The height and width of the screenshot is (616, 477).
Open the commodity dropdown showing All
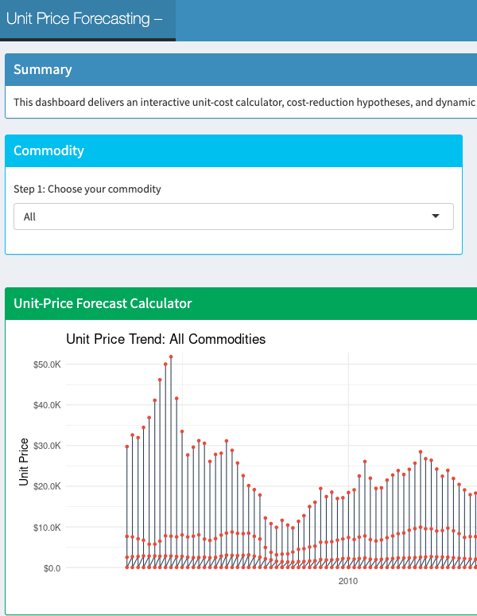pos(234,216)
